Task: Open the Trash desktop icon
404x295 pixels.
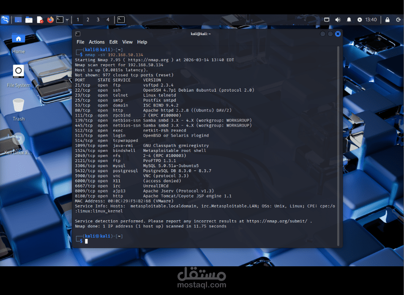Action: pyautogui.click(x=19, y=110)
